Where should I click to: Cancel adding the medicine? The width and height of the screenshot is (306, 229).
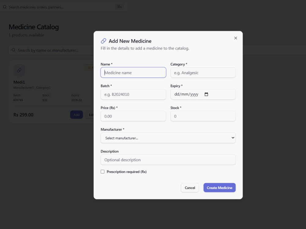pyautogui.click(x=190, y=188)
